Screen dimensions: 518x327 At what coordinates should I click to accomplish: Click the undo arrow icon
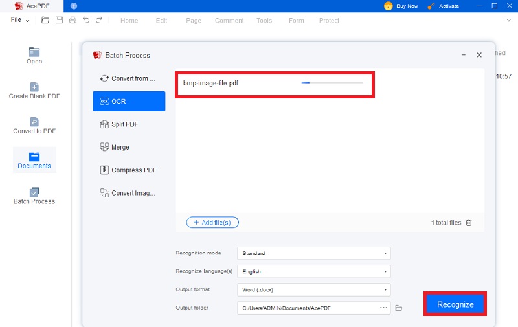click(86, 20)
